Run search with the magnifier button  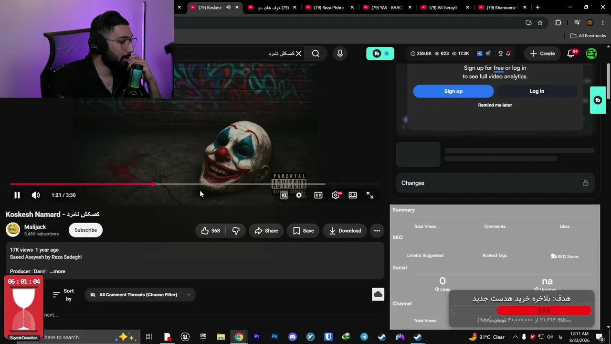[316, 54]
